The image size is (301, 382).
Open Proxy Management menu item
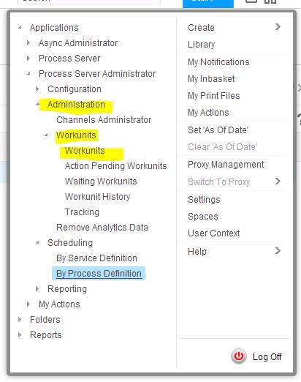coord(226,165)
